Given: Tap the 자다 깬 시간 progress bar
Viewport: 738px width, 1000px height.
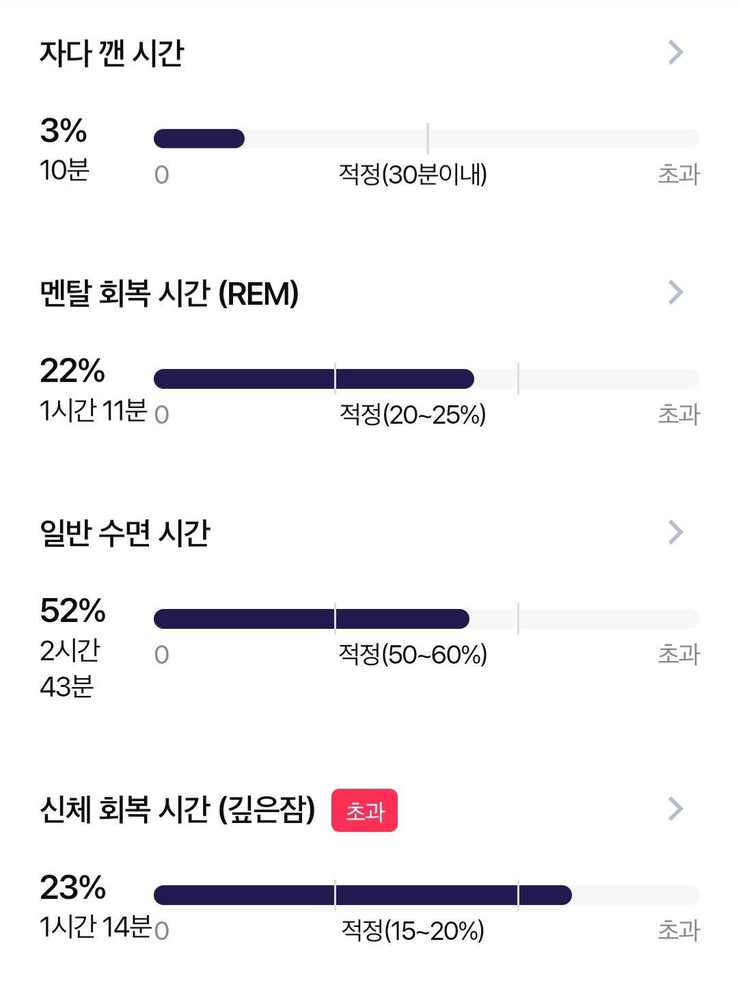Looking at the screenshot, I should pyautogui.click(x=426, y=139).
